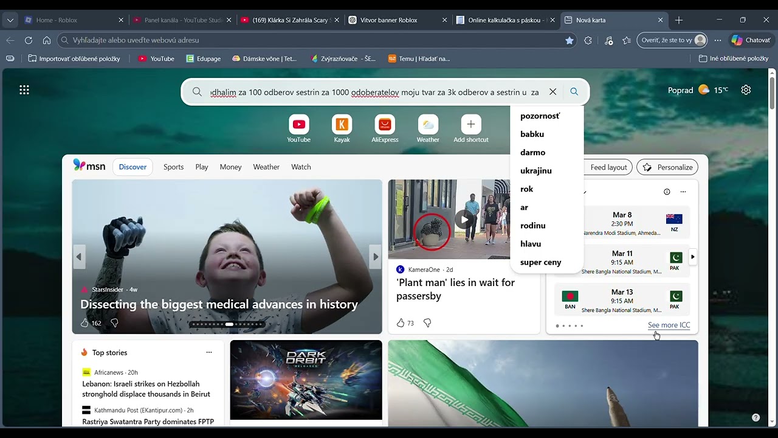
Task: Switch to the Panel kanála - YouTube Studio tab
Action: (182, 20)
